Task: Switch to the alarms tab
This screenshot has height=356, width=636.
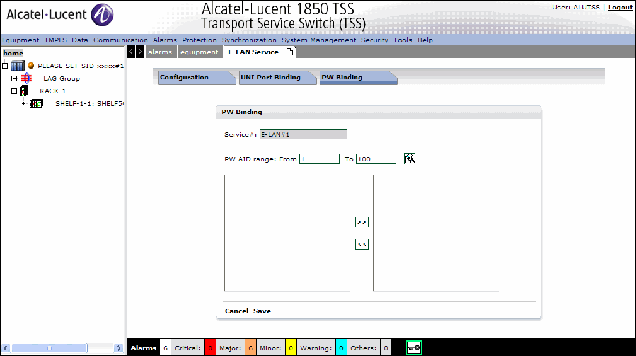Action: (x=160, y=52)
